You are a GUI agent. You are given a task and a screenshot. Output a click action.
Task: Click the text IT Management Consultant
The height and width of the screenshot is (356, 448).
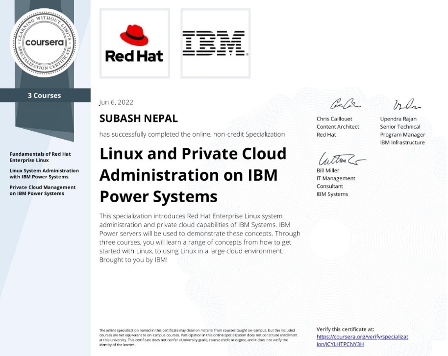pyautogui.click(x=336, y=182)
